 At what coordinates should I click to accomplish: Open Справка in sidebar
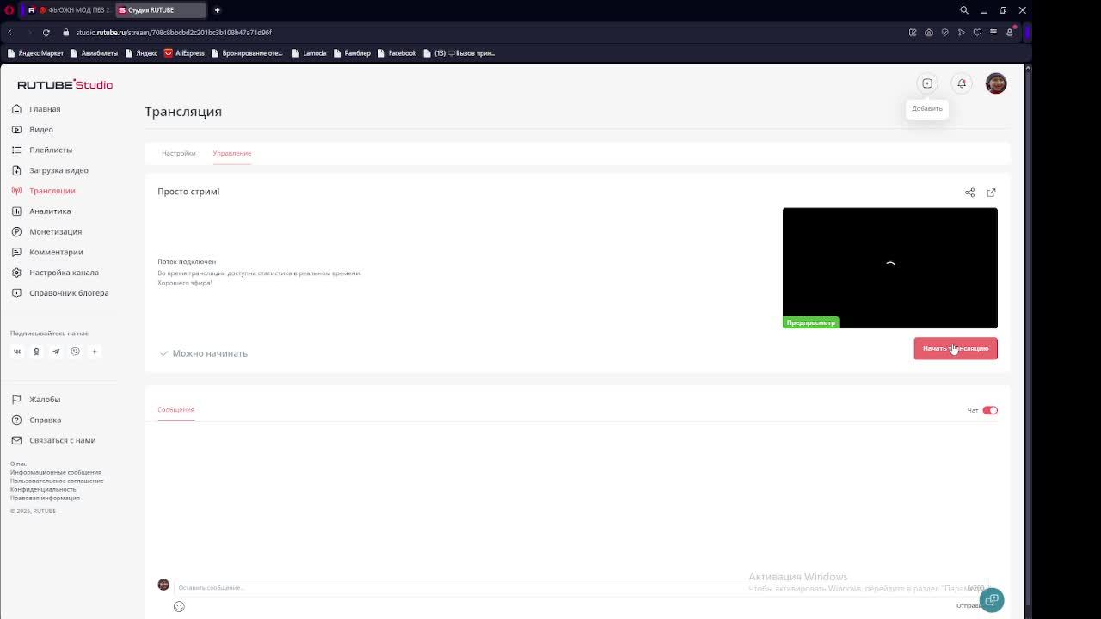pyautogui.click(x=36, y=420)
